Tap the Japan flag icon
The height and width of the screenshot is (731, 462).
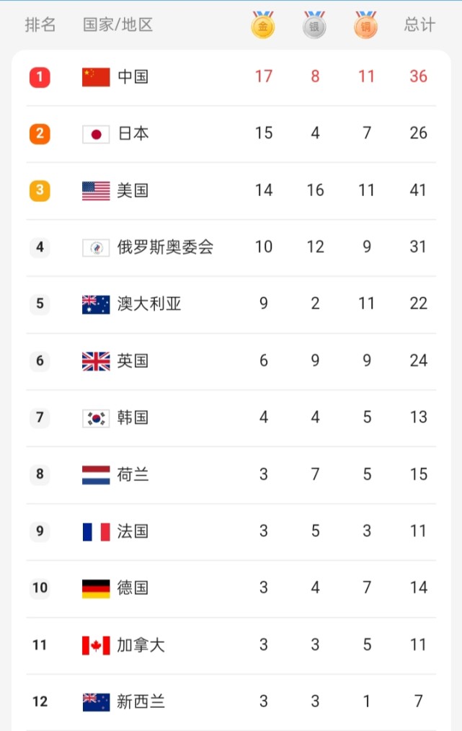pos(96,133)
